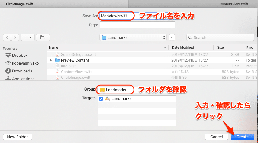The height and width of the screenshot is (143, 258).
Task: Select the Preview Content folder row
Action: point(152,60)
